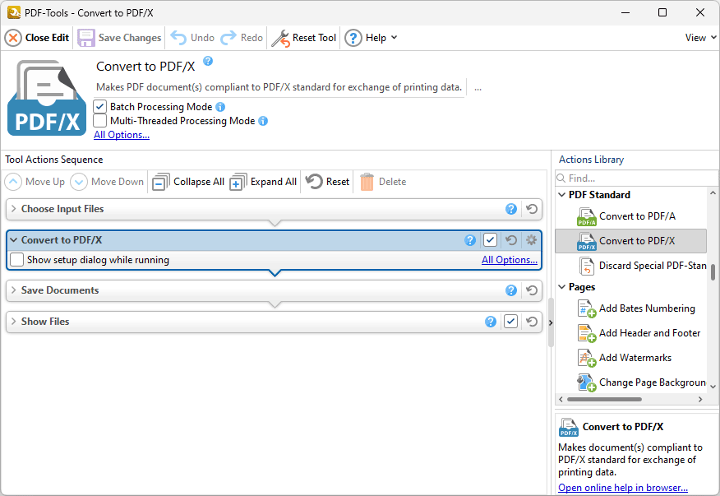Image resolution: width=720 pixels, height=496 pixels.
Task: Click the Actions Library vertical scrollbar thumb
Action: (713, 271)
